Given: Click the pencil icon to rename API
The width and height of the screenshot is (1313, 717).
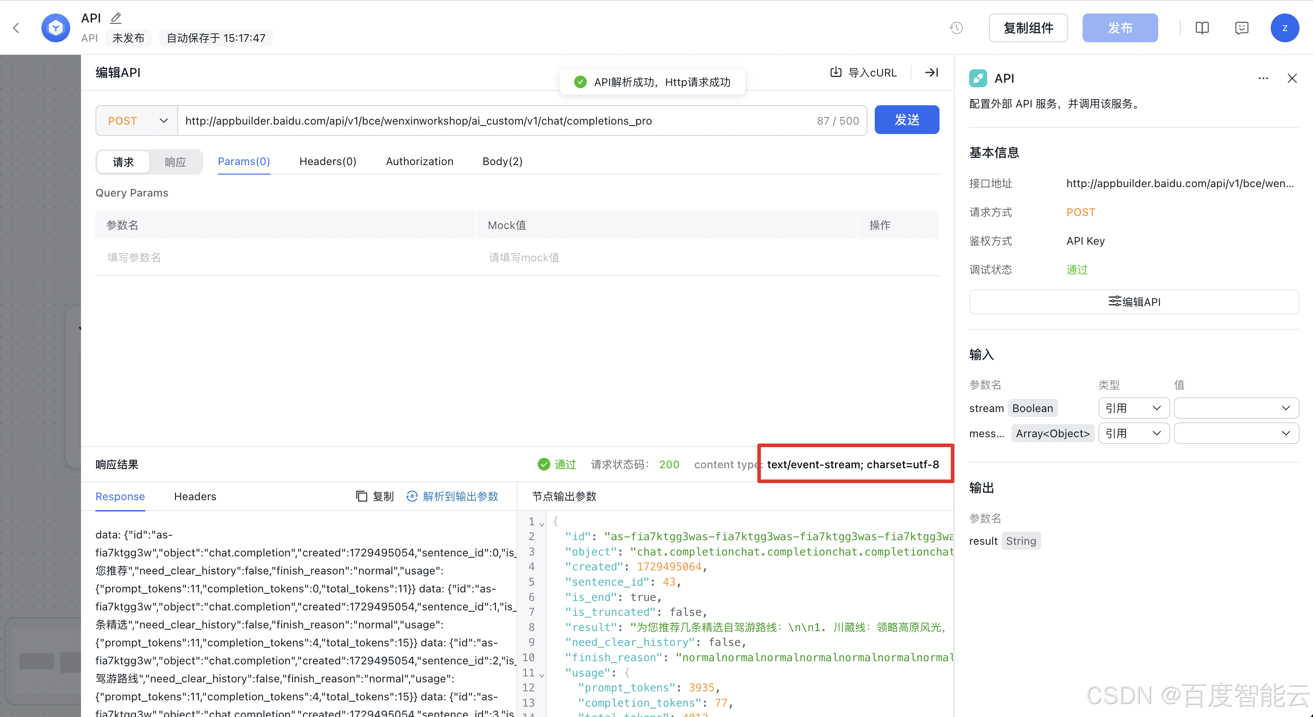Looking at the screenshot, I should (x=116, y=18).
